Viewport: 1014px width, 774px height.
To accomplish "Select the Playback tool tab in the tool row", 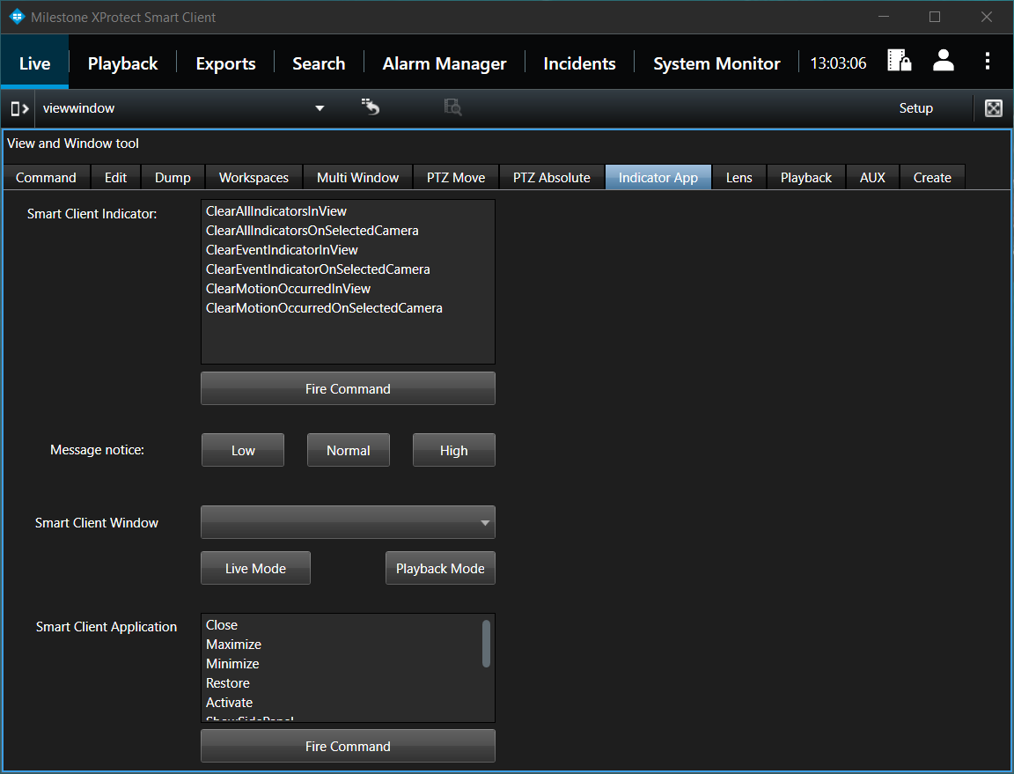I will [805, 177].
